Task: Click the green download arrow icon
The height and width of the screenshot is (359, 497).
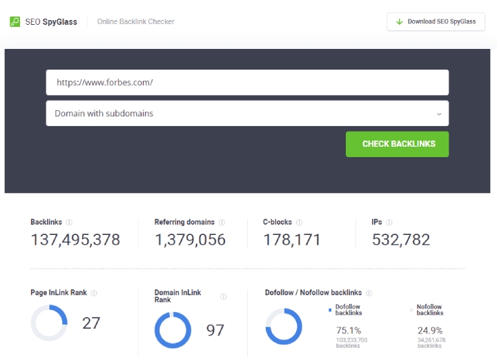Action: point(400,21)
